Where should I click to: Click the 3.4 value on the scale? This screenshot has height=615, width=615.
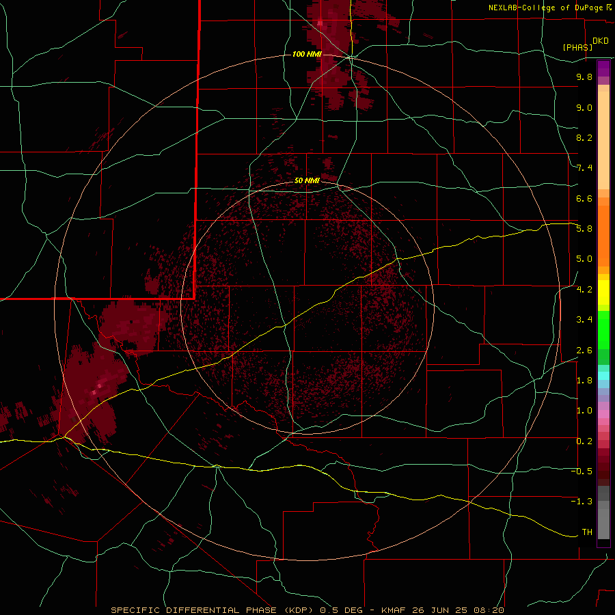coord(584,320)
